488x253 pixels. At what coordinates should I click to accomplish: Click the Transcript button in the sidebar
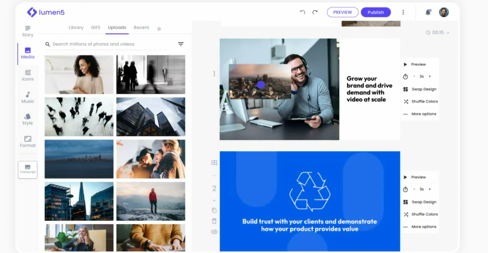(28, 170)
